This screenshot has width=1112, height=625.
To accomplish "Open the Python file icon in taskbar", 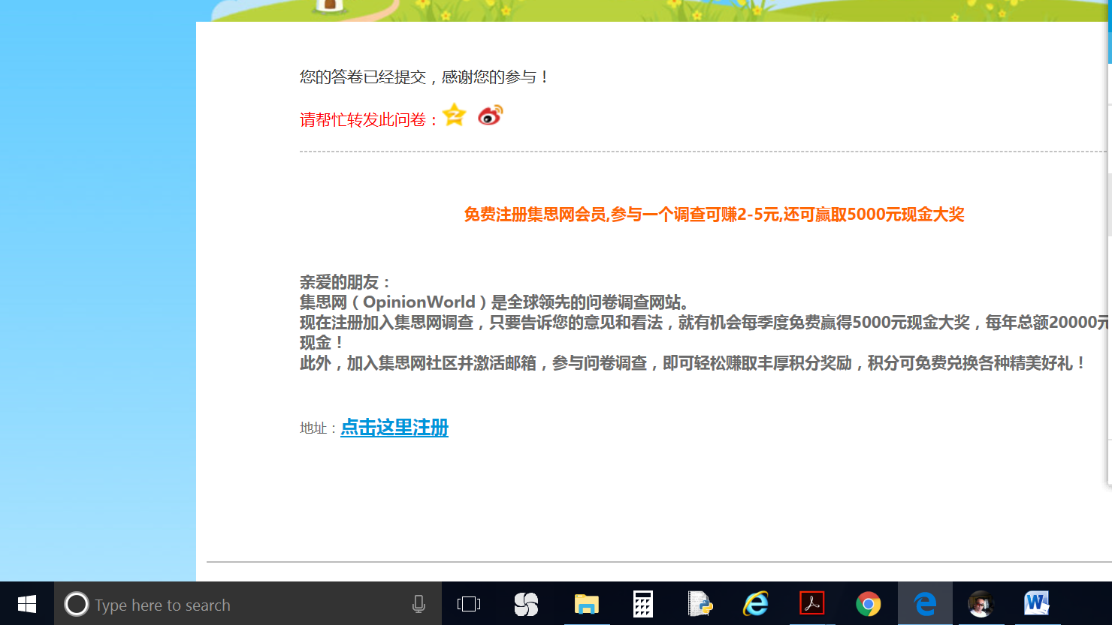I will (700, 604).
